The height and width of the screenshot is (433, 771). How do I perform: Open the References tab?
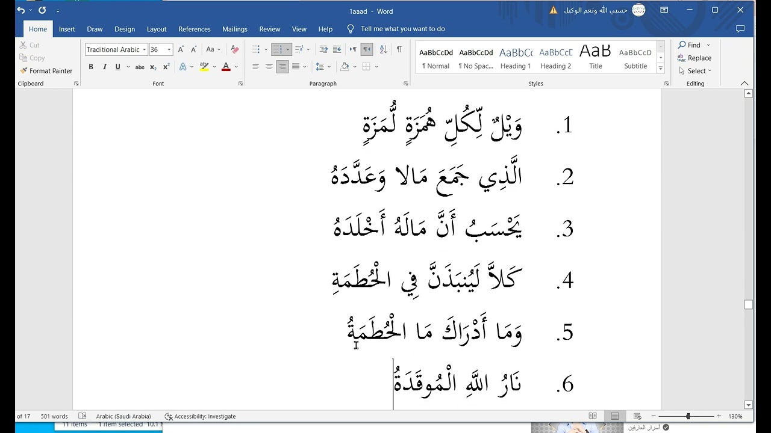(195, 29)
